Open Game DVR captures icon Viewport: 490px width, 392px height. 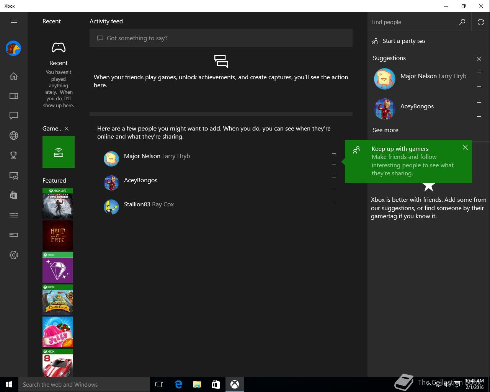14,175
